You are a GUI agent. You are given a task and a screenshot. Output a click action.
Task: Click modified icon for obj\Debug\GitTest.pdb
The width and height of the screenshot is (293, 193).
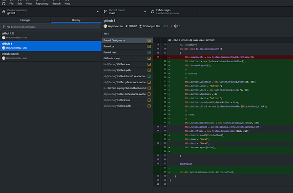[149, 106]
